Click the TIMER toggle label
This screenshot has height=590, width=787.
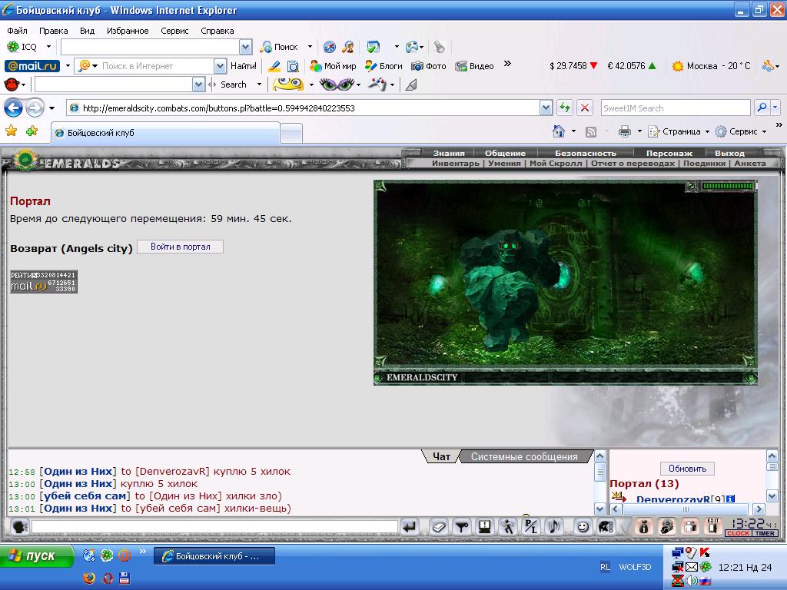[x=765, y=533]
